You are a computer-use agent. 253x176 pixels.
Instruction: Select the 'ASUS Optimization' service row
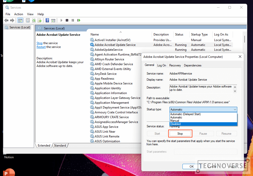pyautogui.click(x=115, y=141)
